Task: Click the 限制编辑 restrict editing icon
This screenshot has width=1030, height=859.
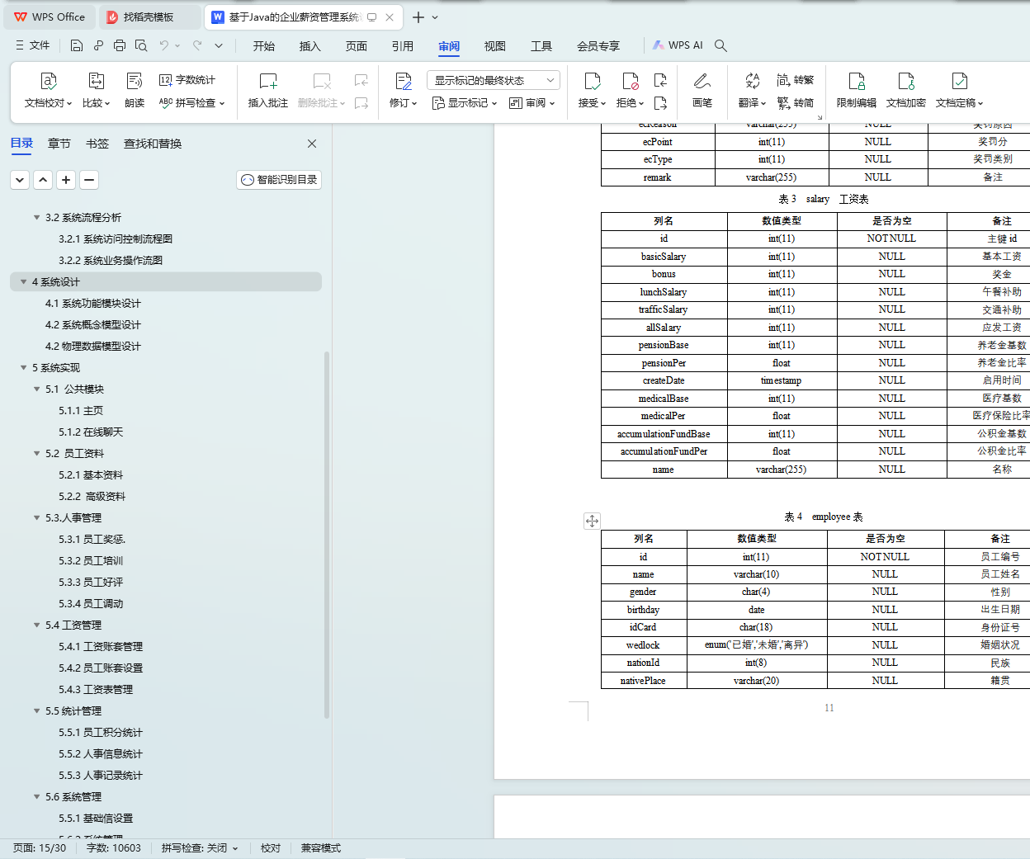Action: coord(857,81)
